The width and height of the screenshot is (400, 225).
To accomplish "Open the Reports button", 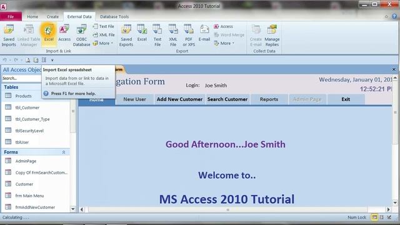I will [x=269, y=99].
